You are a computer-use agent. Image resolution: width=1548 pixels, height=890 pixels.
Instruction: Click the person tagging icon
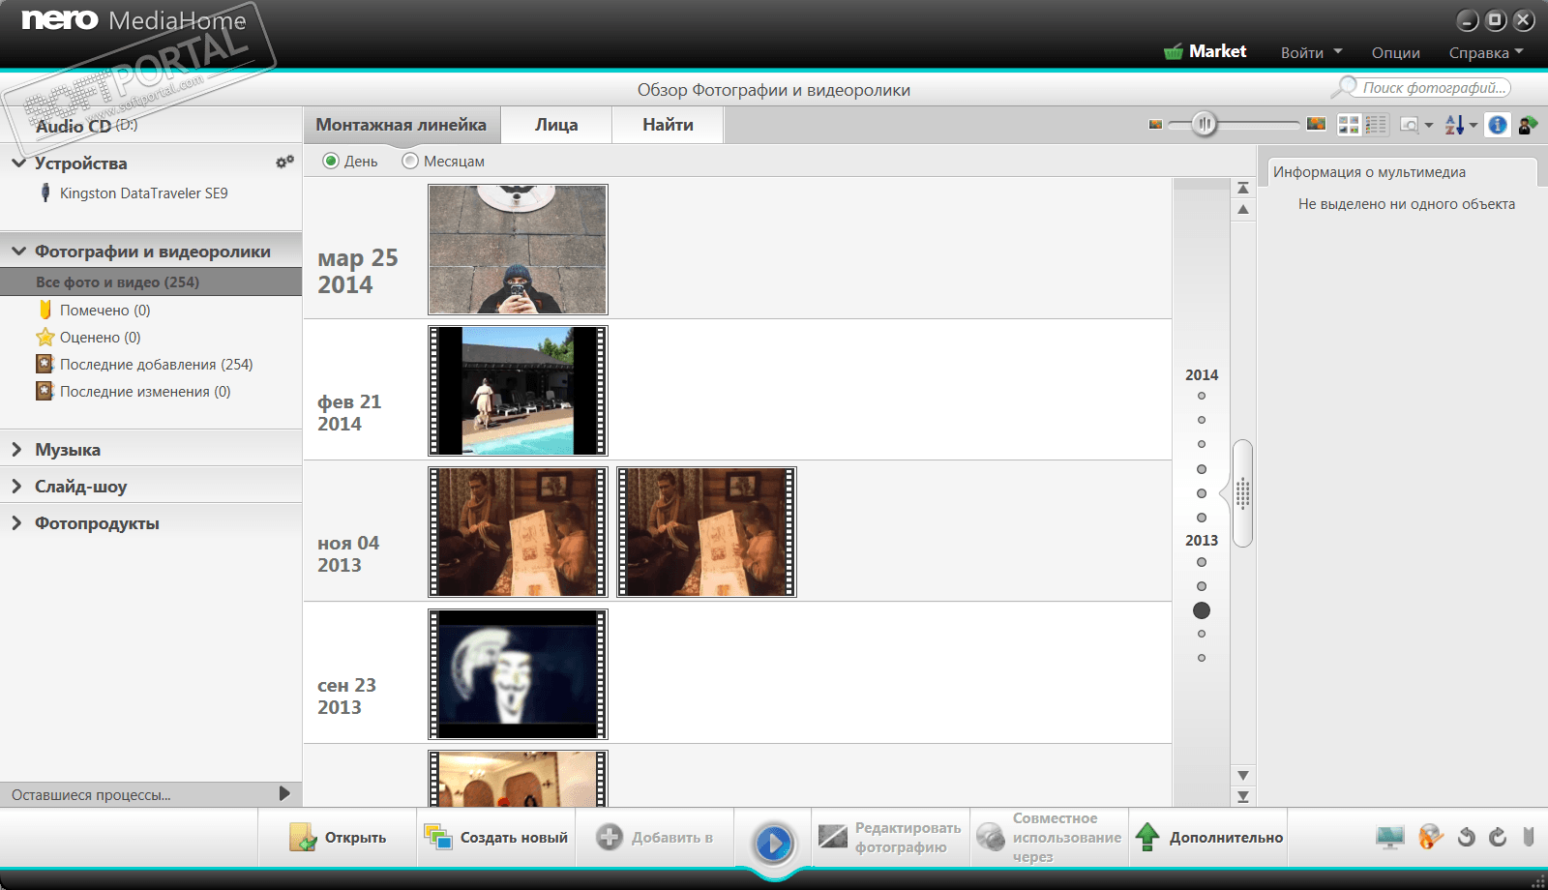pos(1528,125)
